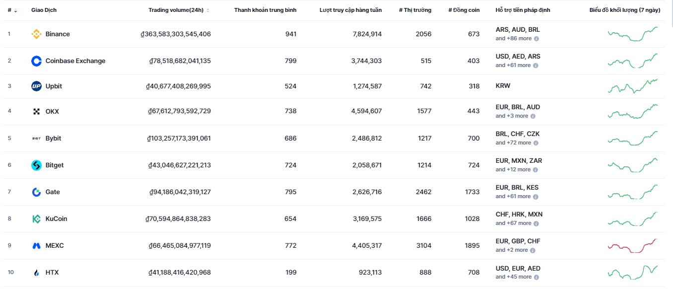
Task: Click the HTX flame logo icon
Action: [x=36, y=273]
